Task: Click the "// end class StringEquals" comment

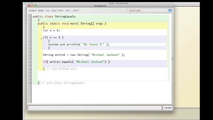Action: pos(63,83)
